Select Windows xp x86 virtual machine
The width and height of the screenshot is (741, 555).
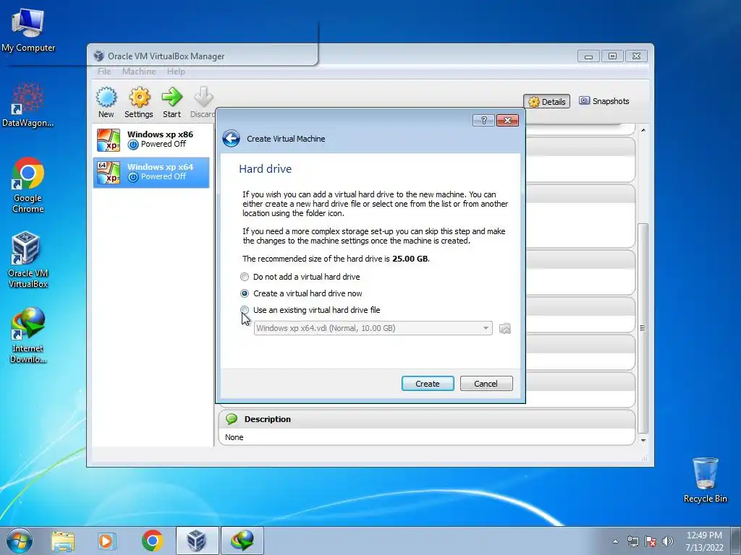(x=151, y=140)
